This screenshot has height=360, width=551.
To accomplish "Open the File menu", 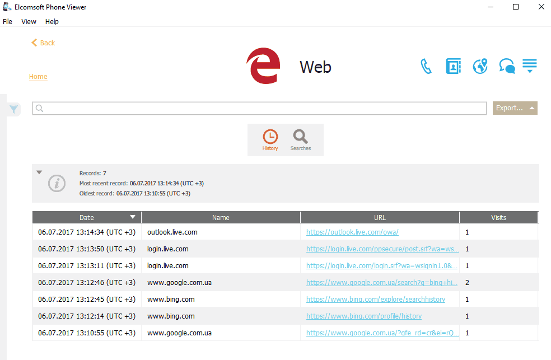I will 7,22.
